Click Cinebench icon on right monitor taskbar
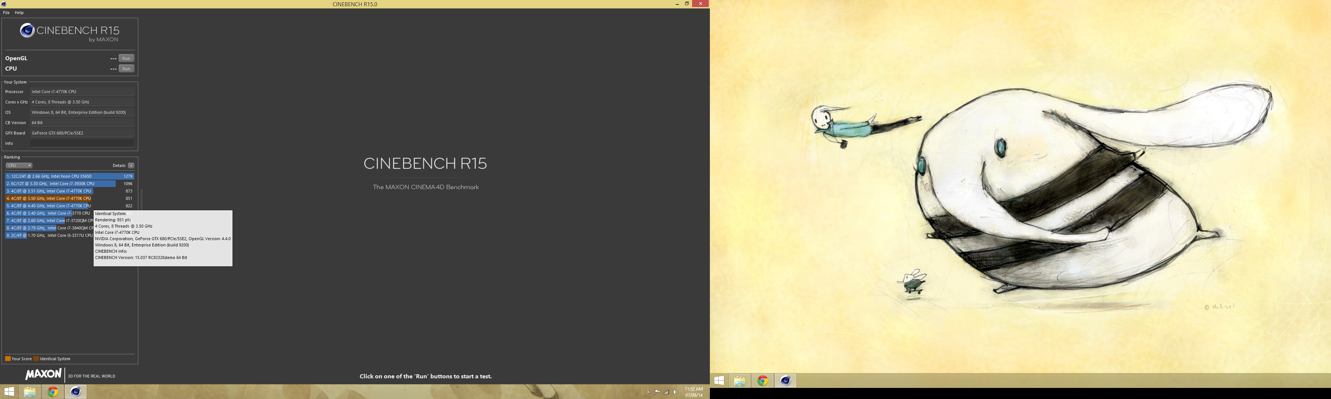The height and width of the screenshot is (399, 1331). pyautogui.click(x=786, y=381)
